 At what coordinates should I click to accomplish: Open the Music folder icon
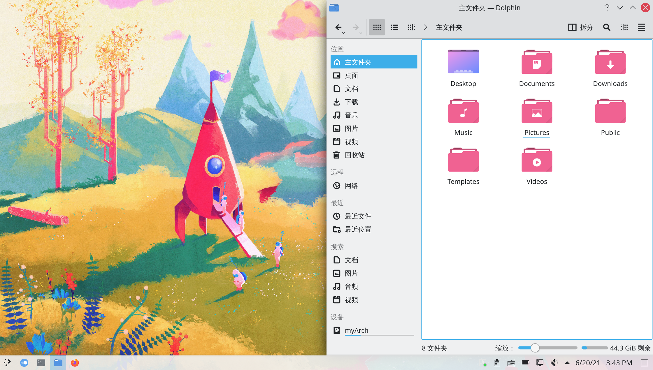[x=463, y=112]
